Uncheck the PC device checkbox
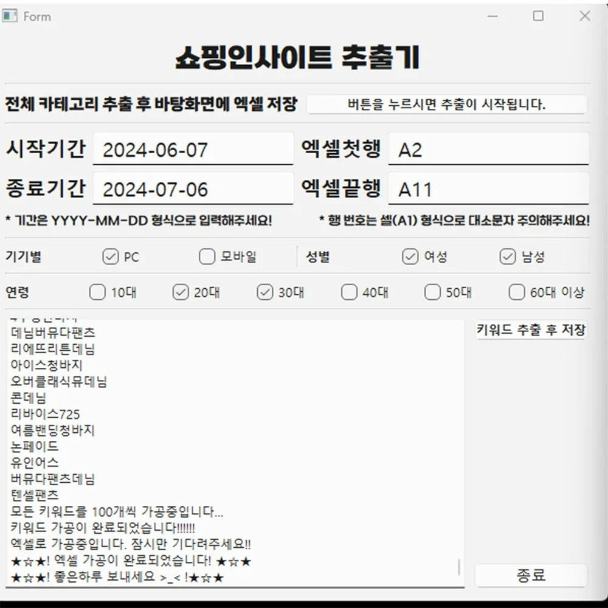The height and width of the screenshot is (608, 608). tap(111, 257)
